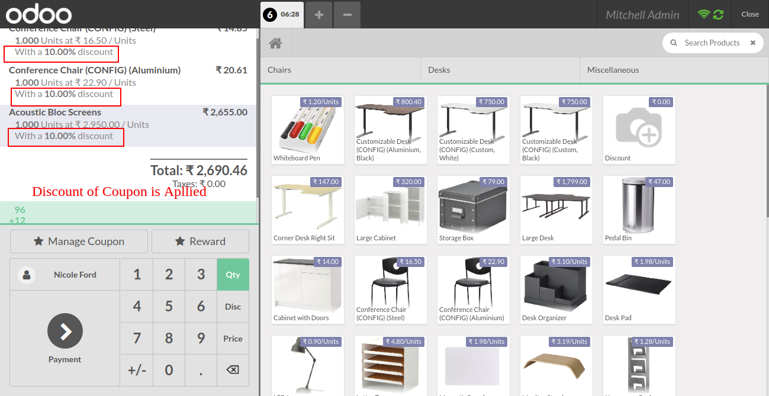Add a new order with plus button
Image resolution: width=769 pixels, height=396 pixels.
(319, 14)
